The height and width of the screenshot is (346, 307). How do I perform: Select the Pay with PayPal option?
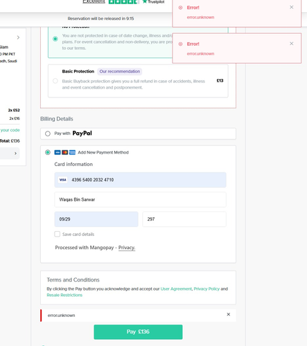[x=48, y=134]
